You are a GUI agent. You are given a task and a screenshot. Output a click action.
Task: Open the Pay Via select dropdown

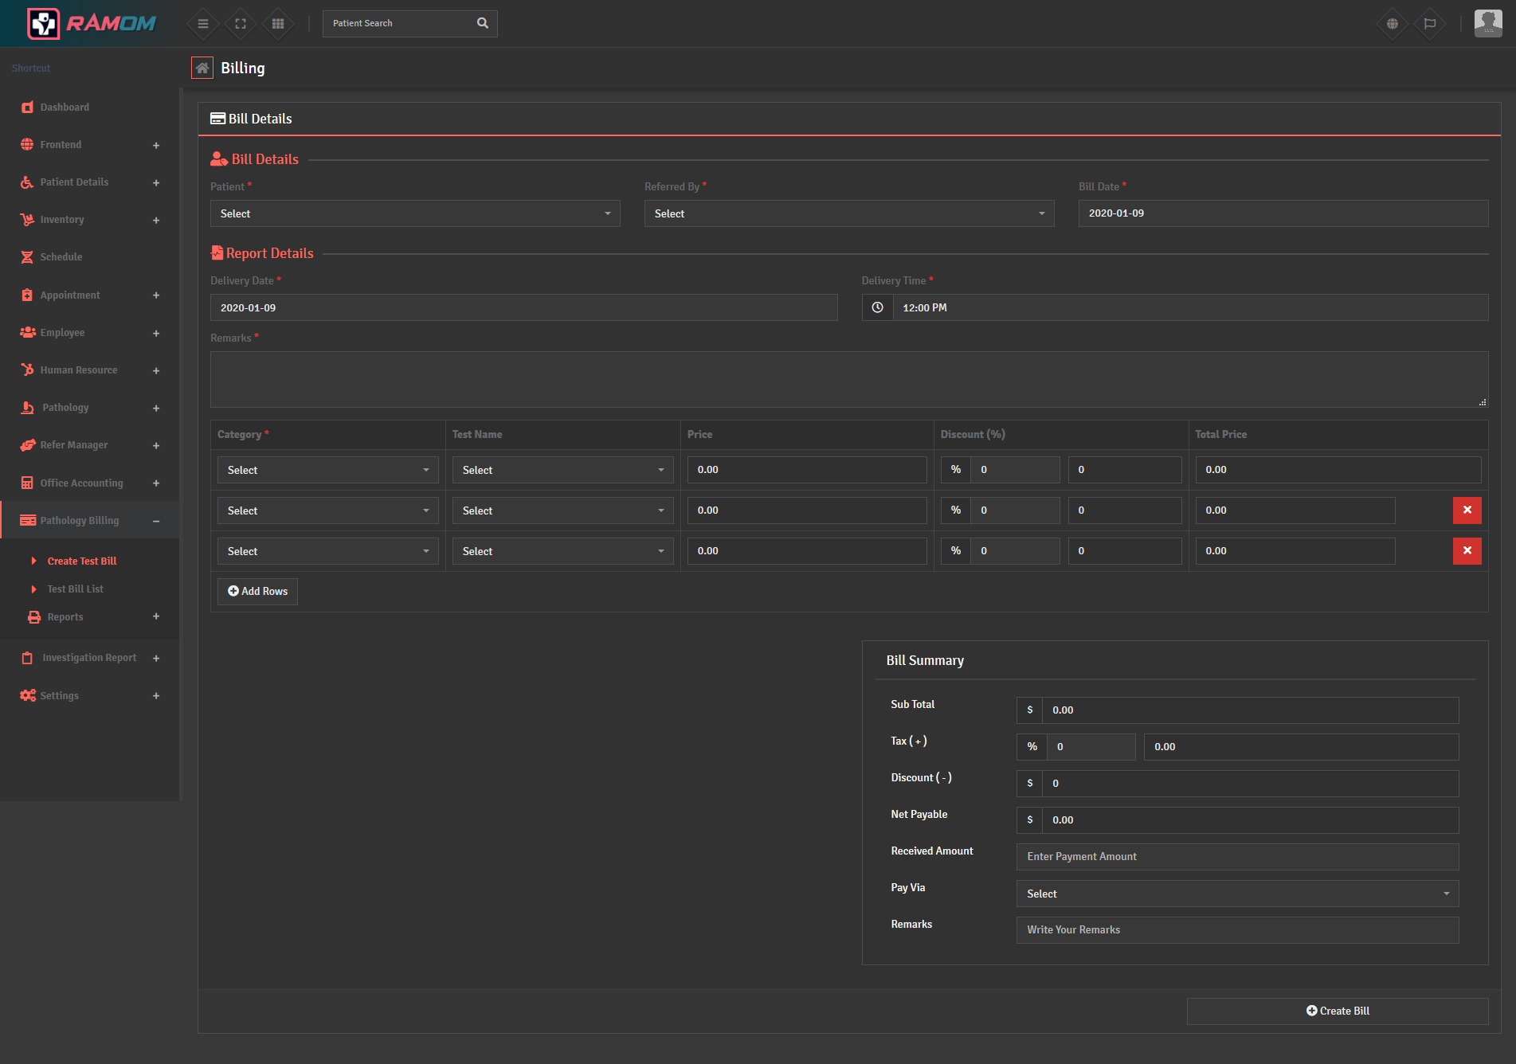click(1236, 894)
